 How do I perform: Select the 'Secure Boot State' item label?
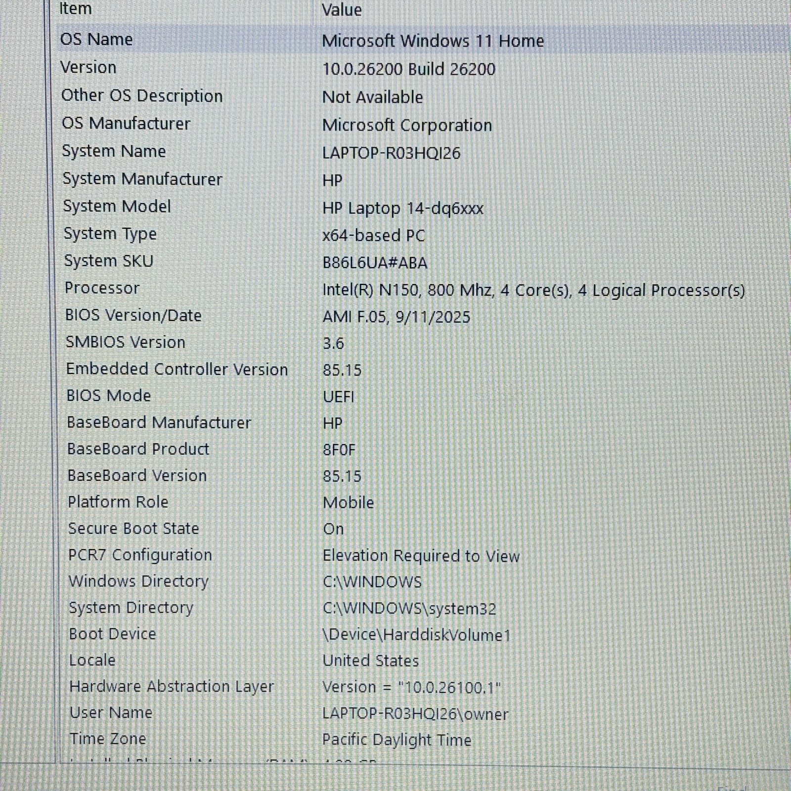pyautogui.click(x=134, y=528)
